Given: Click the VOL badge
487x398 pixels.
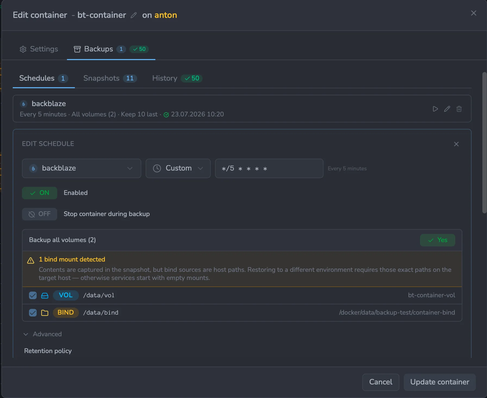Looking at the screenshot, I should (x=66, y=295).
